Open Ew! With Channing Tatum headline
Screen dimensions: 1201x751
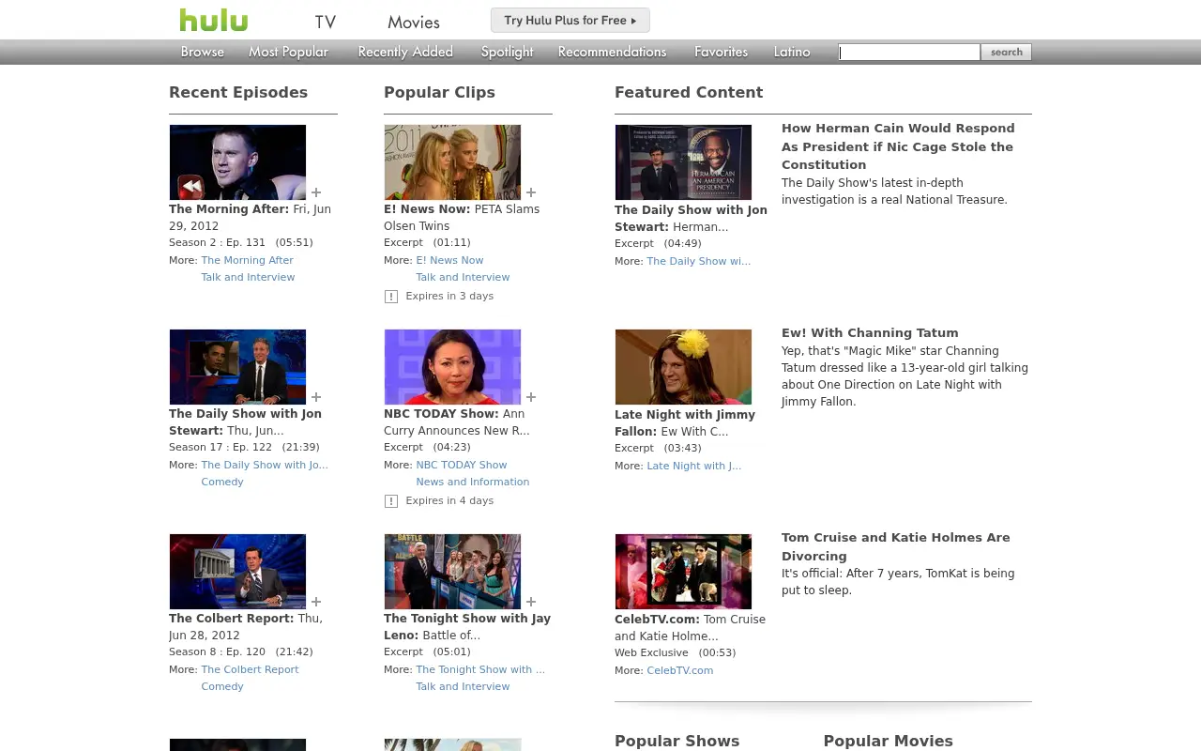[x=870, y=332]
